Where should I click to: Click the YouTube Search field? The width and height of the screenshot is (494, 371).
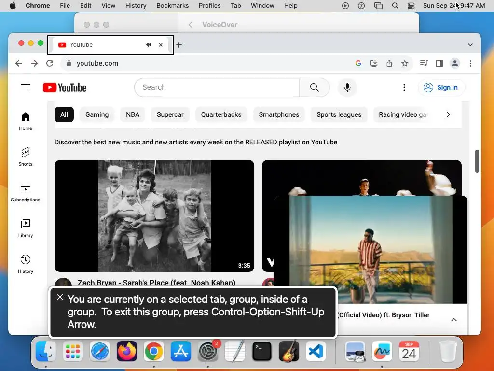pyautogui.click(x=217, y=87)
